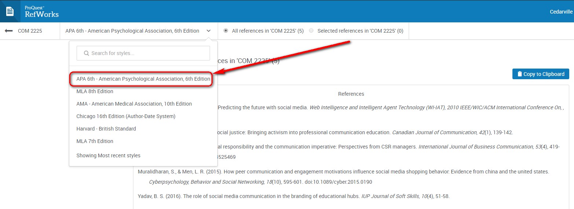Collapse the citation style dropdown chevron

click(209, 31)
